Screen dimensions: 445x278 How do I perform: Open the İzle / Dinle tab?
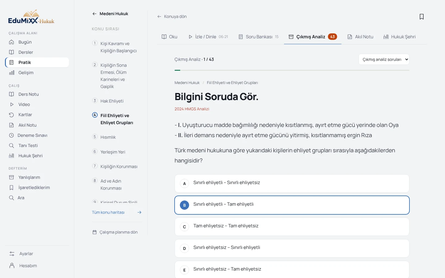pyautogui.click(x=208, y=37)
